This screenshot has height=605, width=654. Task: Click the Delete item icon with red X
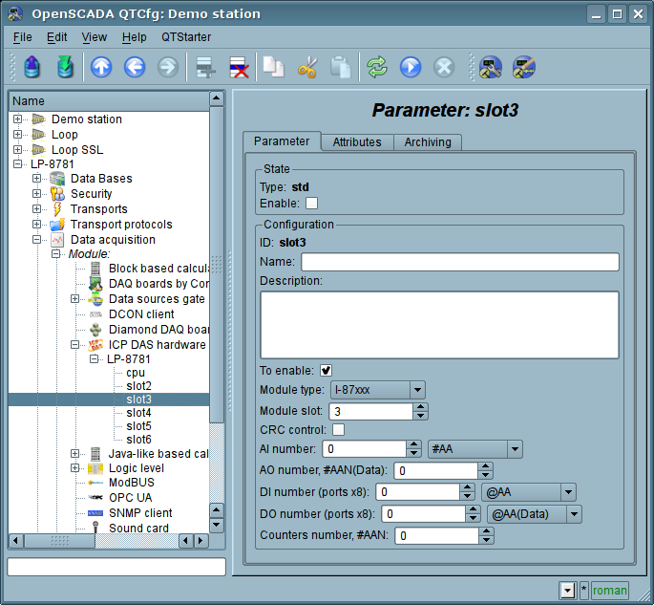pos(238,67)
